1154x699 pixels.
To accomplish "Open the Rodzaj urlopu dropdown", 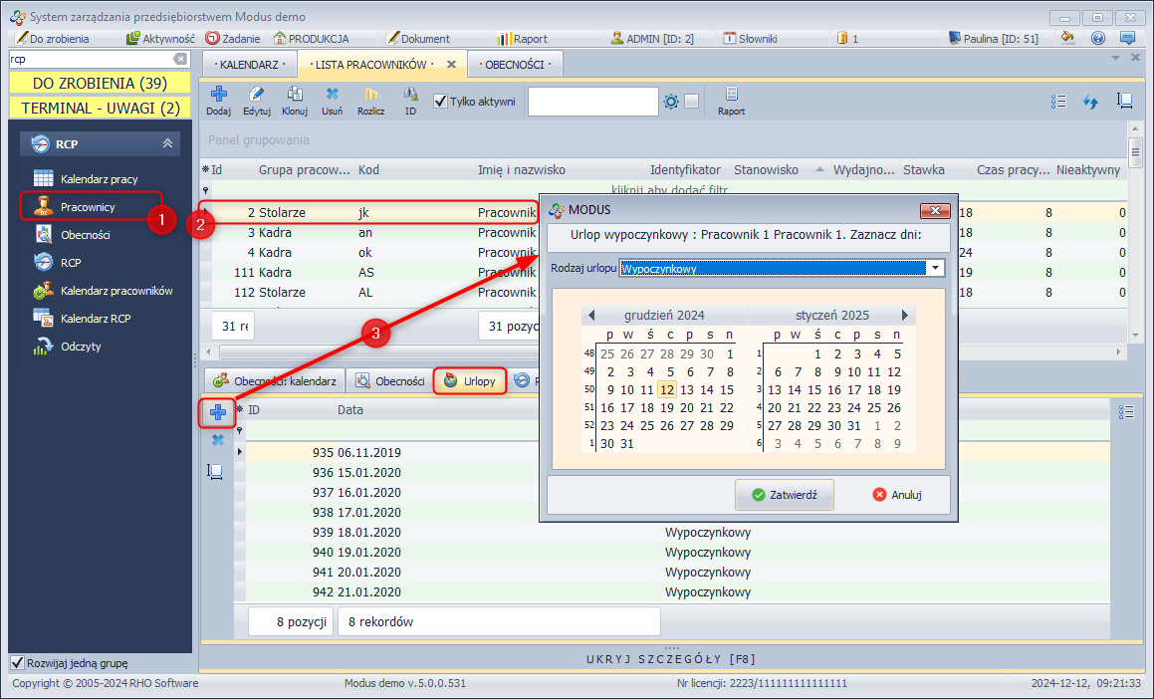I will pyautogui.click(x=935, y=268).
